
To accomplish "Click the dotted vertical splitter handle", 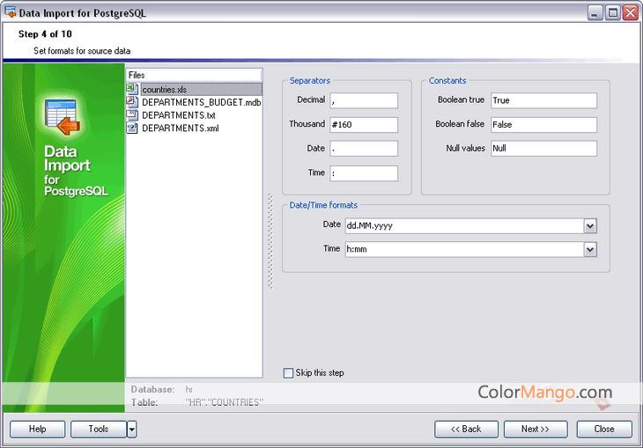I will pyautogui.click(x=270, y=241).
